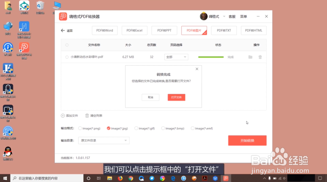
Task: Expand the 页码选择 全部 dropdown
Action: coord(176,57)
